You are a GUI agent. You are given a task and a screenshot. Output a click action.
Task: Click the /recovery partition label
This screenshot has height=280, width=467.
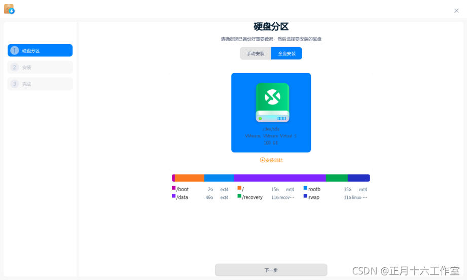pyautogui.click(x=253, y=197)
